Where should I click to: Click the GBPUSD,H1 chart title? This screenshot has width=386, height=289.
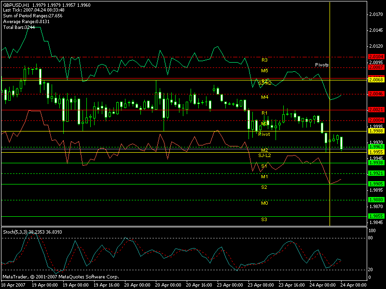pyautogui.click(x=16, y=5)
